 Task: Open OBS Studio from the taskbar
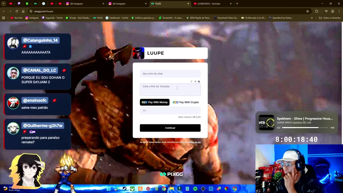coord(203,189)
